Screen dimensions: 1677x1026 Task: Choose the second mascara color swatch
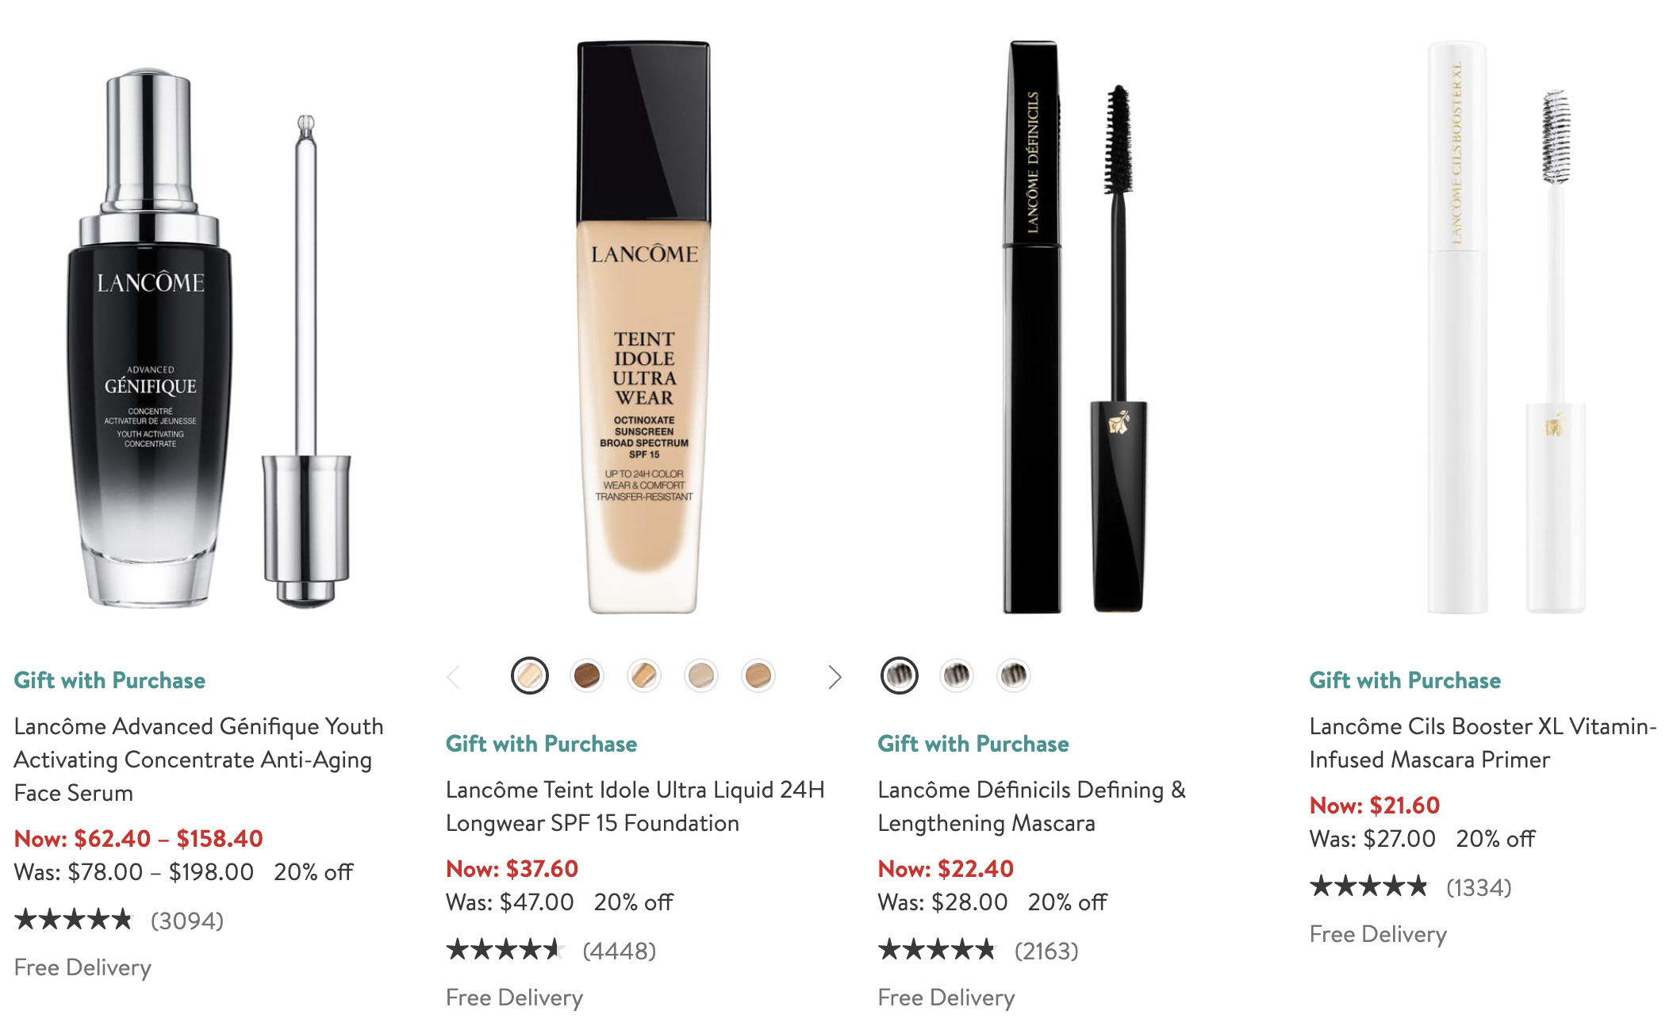click(957, 676)
